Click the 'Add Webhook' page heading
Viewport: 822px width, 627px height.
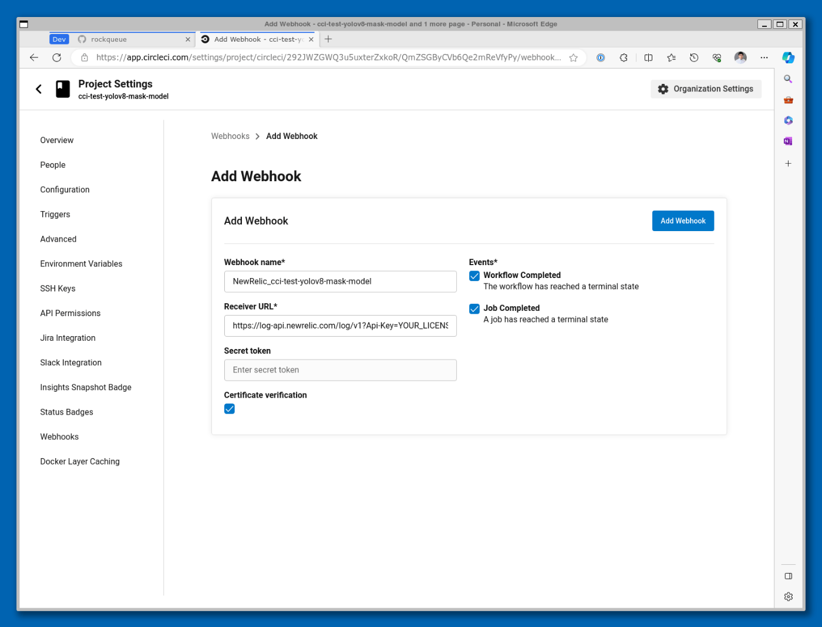(x=256, y=176)
